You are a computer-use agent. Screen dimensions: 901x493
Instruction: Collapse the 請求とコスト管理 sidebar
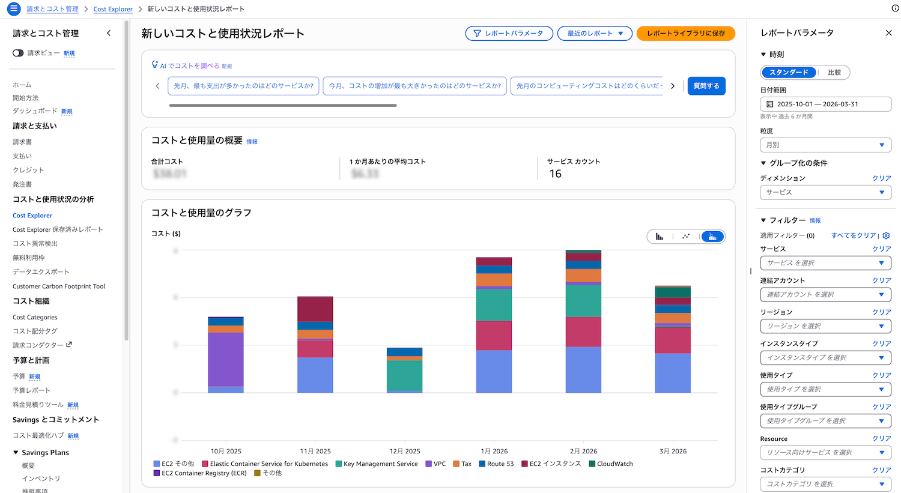pyautogui.click(x=109, y=33)
